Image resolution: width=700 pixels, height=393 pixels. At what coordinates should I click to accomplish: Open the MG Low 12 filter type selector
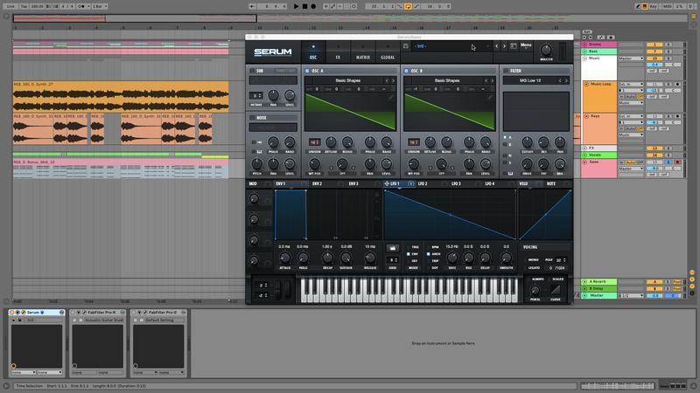pyautogui.click(x=530, y=80)
